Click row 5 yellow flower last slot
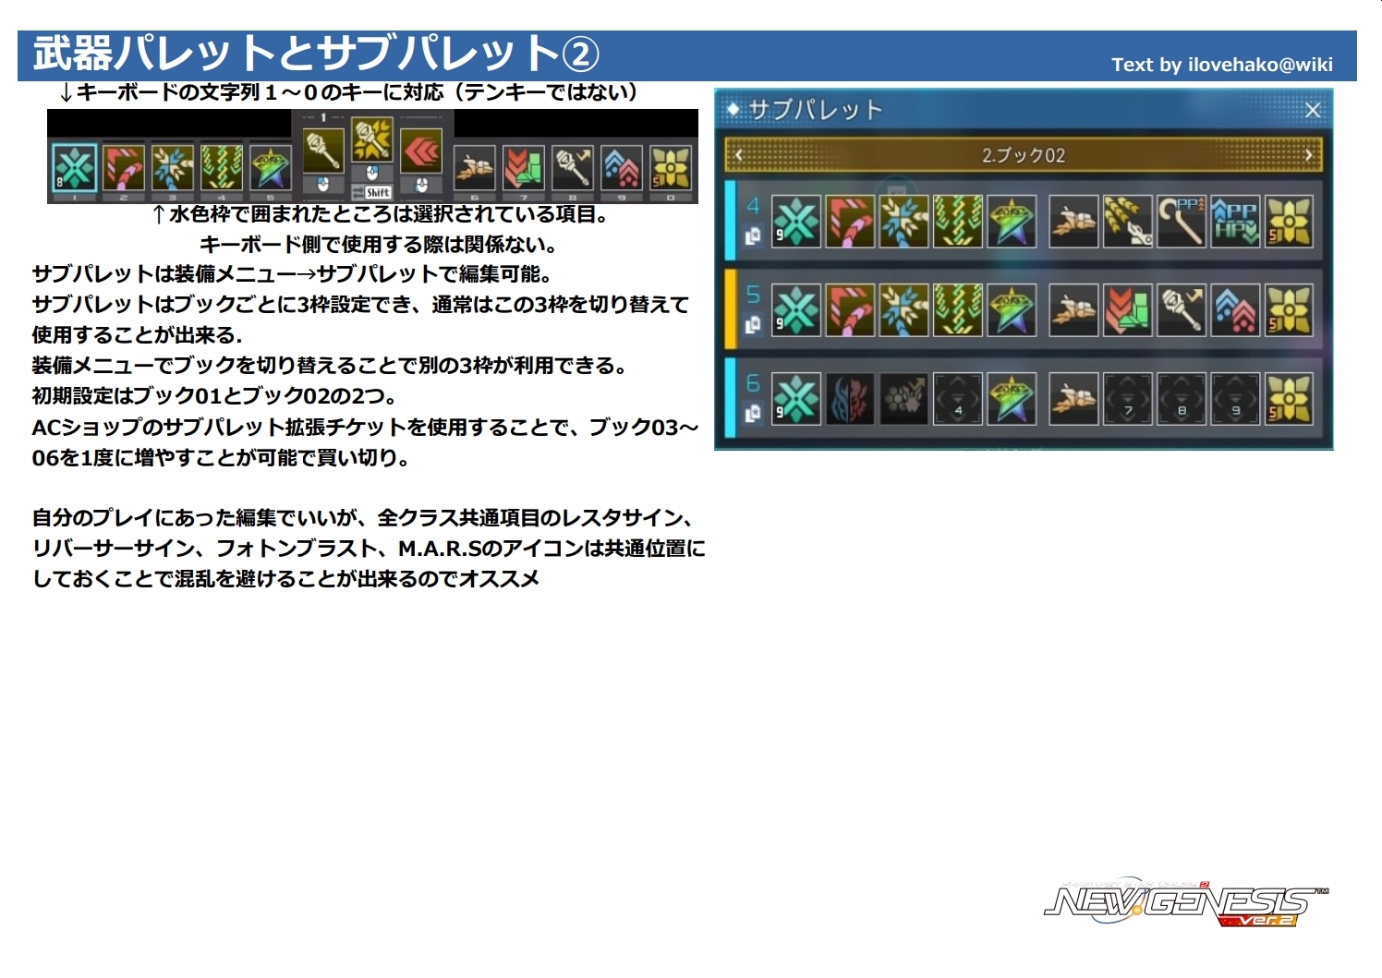The height and width of the screenshot is (978, 1382). (1289, 310)
